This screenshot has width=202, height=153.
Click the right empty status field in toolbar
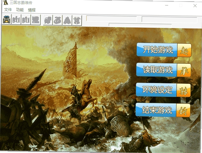(x=169, y=20)
